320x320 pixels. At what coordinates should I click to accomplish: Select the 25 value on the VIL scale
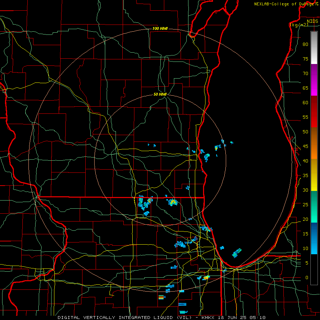click(x=305, y=205)
